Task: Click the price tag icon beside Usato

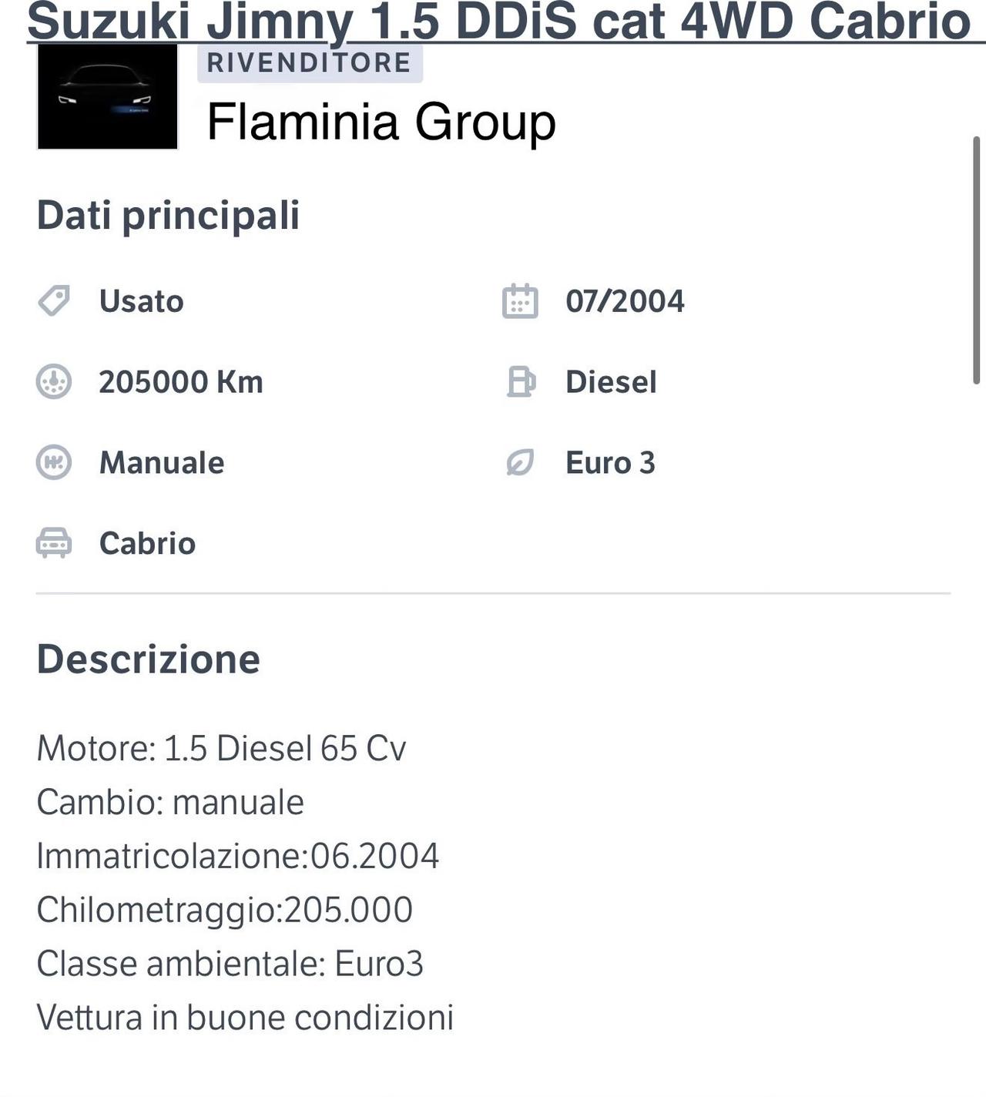Action: pyautogui.click(x=54, y=300)
